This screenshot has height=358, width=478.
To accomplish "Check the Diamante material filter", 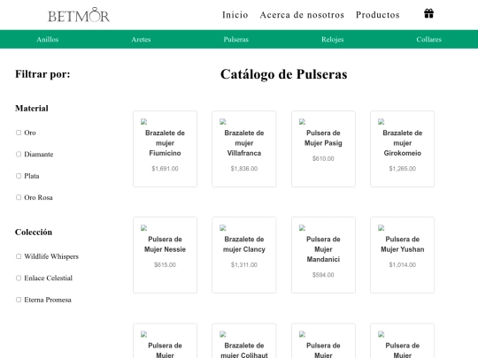I will pos(19,154).
